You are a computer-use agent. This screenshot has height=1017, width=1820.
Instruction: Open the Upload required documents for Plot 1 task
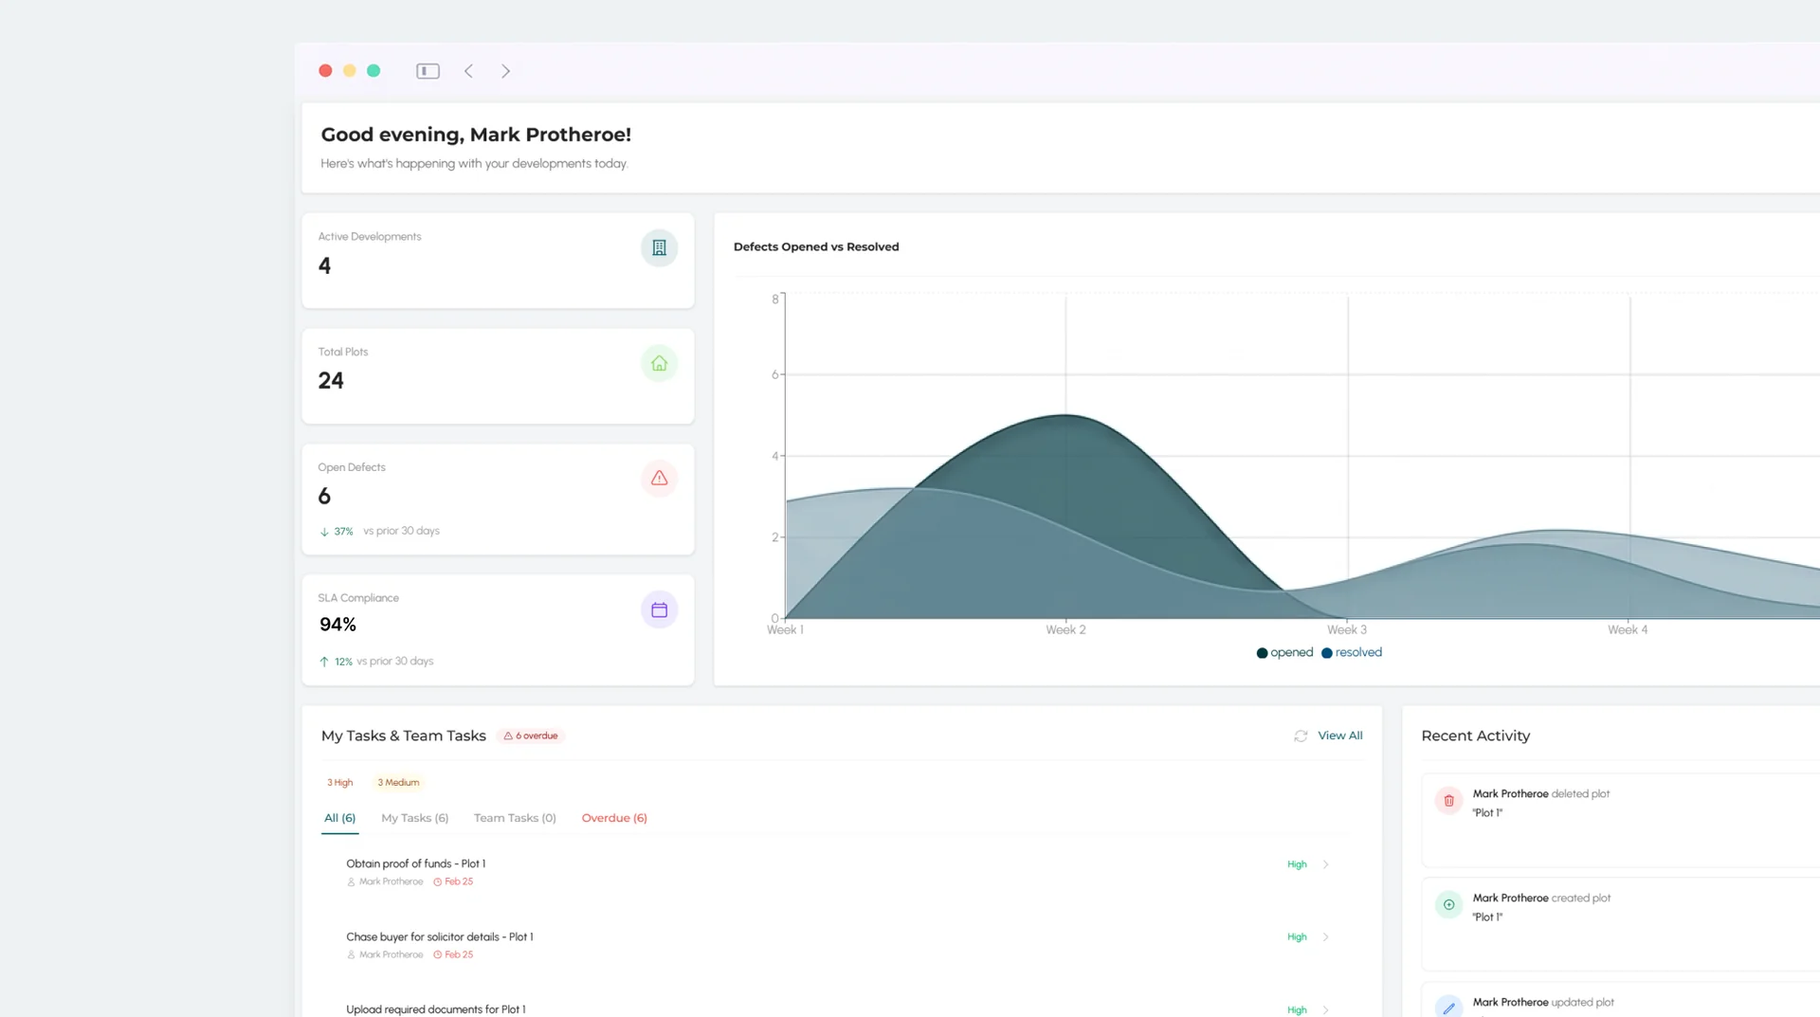click(436, 1010)
